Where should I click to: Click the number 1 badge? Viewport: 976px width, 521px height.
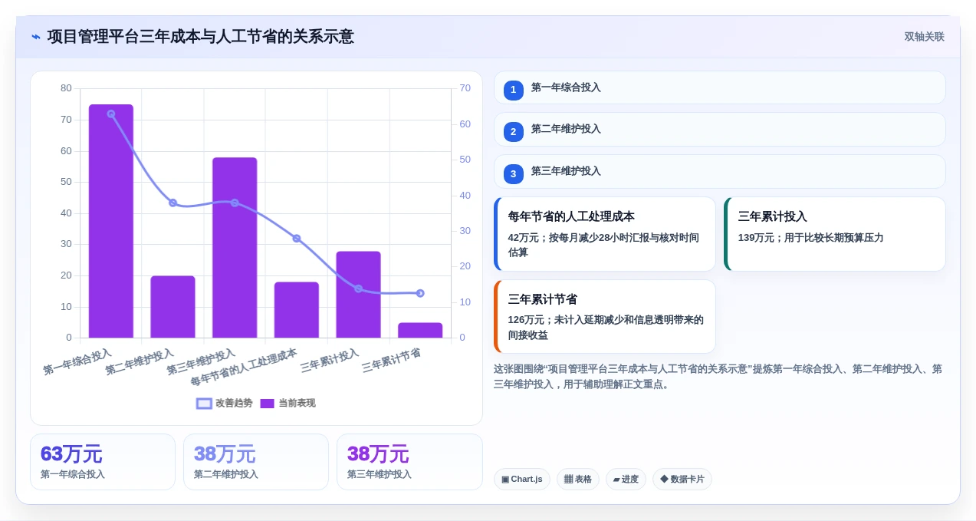tap(514, 90)
